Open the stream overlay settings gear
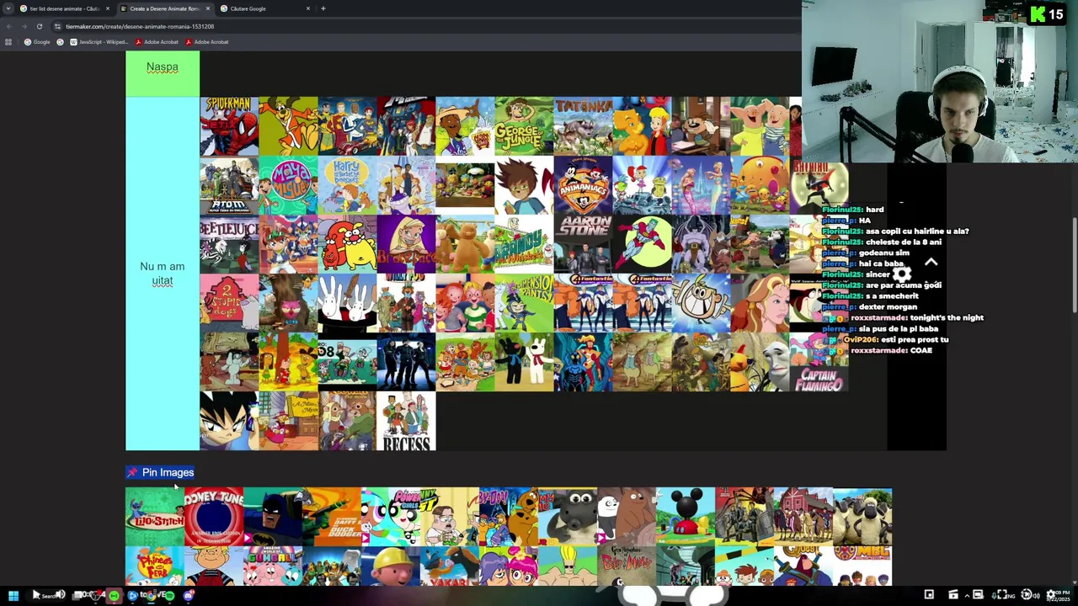The image size is (1078, 606). 901,274
